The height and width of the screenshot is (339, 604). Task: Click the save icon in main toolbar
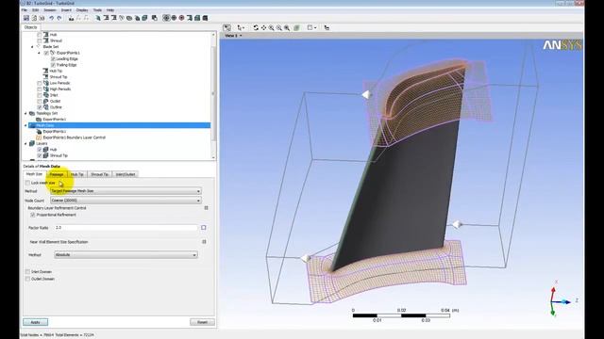[x=26, y=18]
